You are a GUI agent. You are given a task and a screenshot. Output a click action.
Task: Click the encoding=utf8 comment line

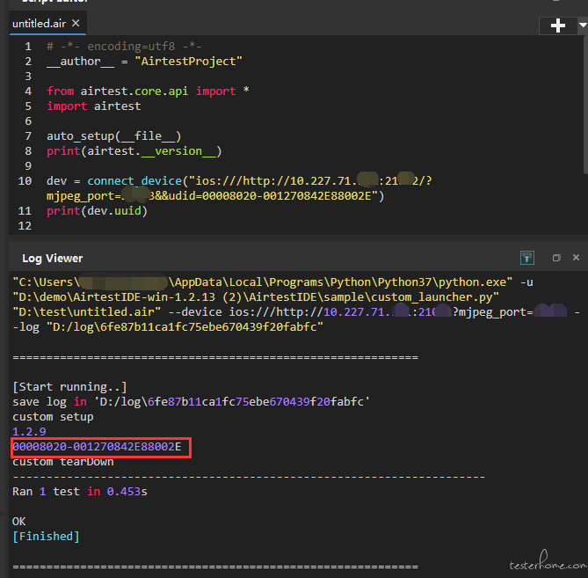point(124,47)
